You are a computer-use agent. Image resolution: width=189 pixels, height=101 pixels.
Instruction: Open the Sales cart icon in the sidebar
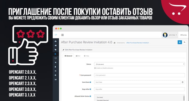pos(56,62)
